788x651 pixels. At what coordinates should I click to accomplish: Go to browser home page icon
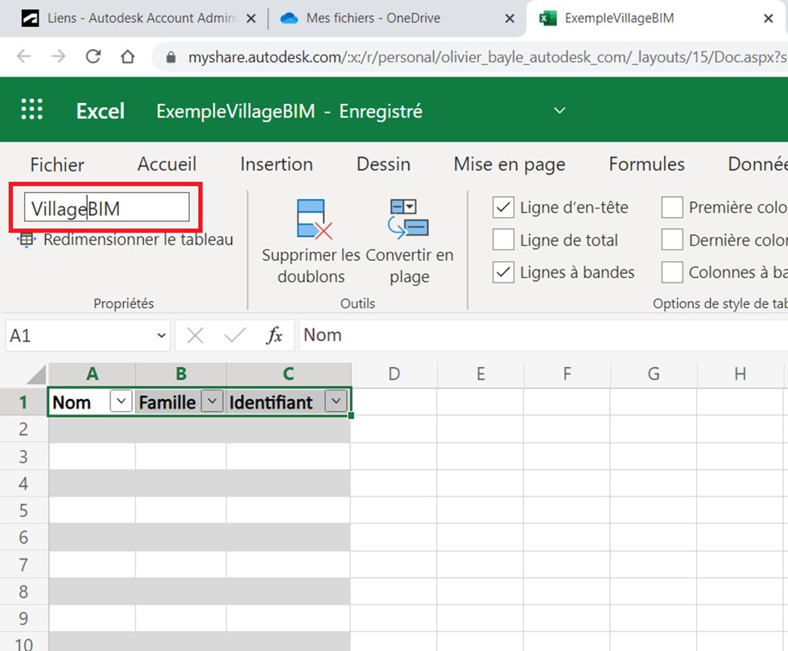[128, 56]
